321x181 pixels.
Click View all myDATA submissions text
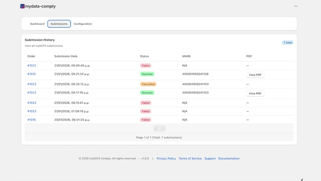pyautogui.click(x=44, y=46)
